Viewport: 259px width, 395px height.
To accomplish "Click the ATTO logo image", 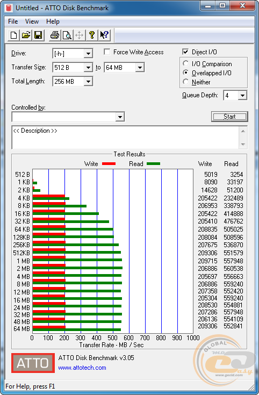I will coord(33,363).
